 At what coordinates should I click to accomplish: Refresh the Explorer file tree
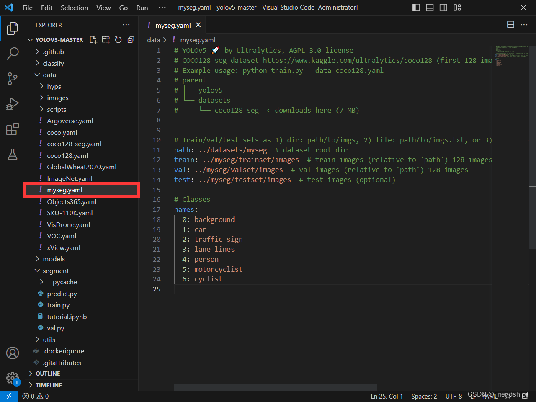tap(119, 40)
